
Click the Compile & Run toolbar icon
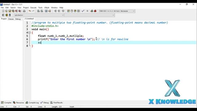(75, 11)
